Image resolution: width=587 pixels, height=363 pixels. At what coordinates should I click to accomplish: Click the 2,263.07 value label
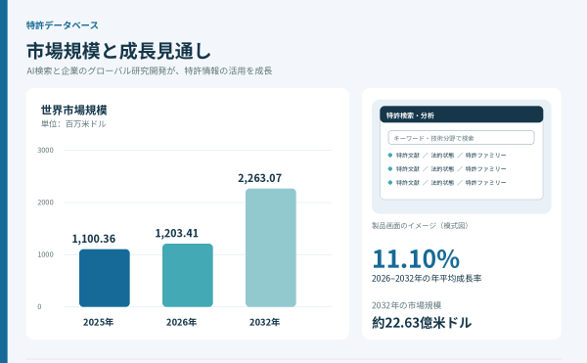[260, 178]
